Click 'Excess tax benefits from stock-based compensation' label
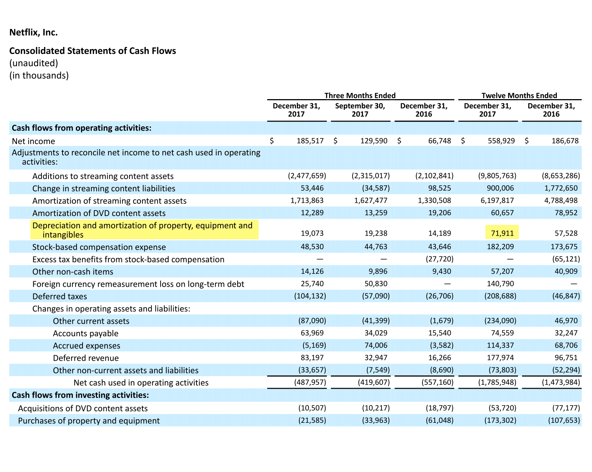This screenshot has height=472, width=592. (128, 259)
